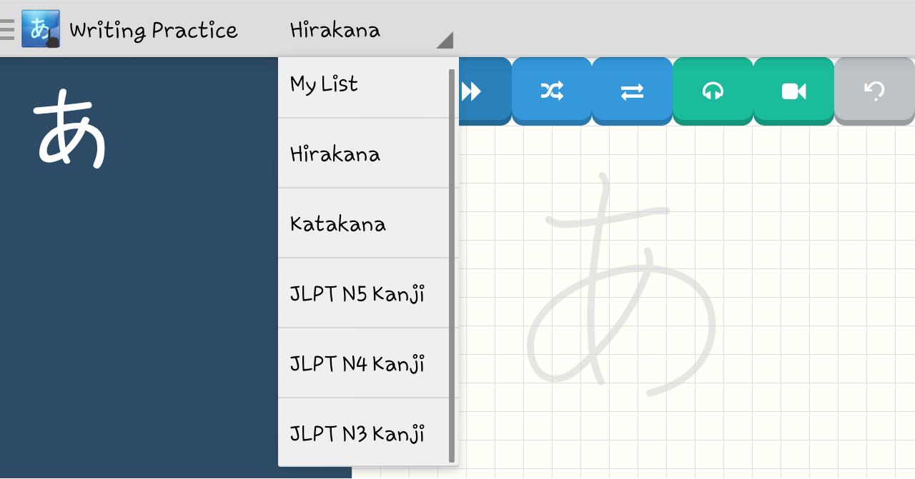
Task: Undo the last stroke
Action: (874, 91)
